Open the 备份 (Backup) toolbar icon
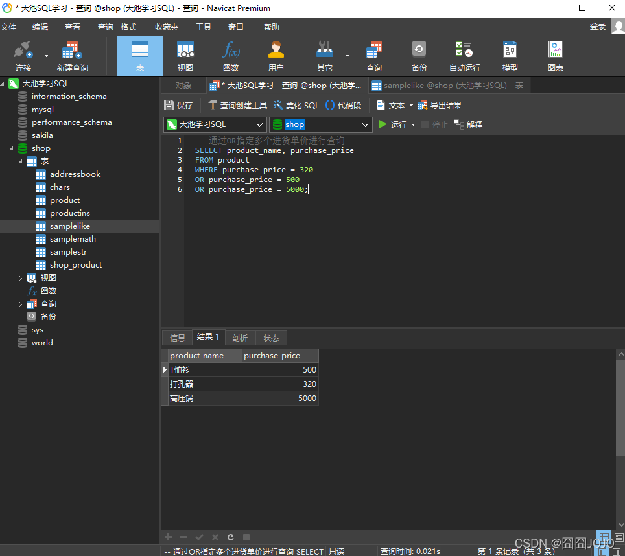 tap(419, 56)
